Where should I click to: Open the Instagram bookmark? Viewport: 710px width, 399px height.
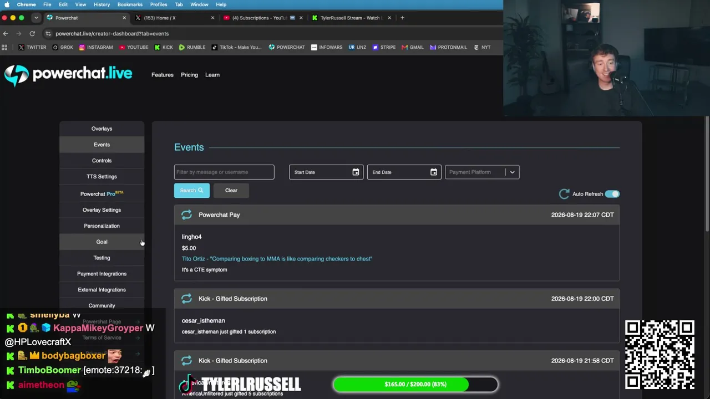[96, 47]
